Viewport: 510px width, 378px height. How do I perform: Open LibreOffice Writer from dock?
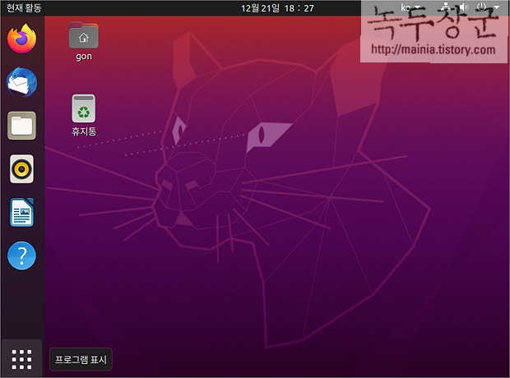(21, 212)
